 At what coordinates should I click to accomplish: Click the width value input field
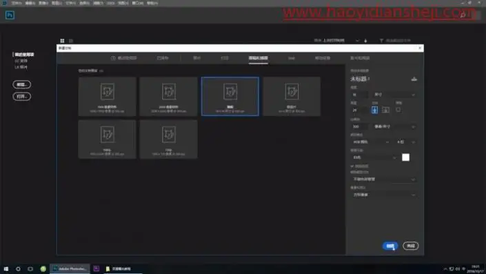click(x=360, y=95)
